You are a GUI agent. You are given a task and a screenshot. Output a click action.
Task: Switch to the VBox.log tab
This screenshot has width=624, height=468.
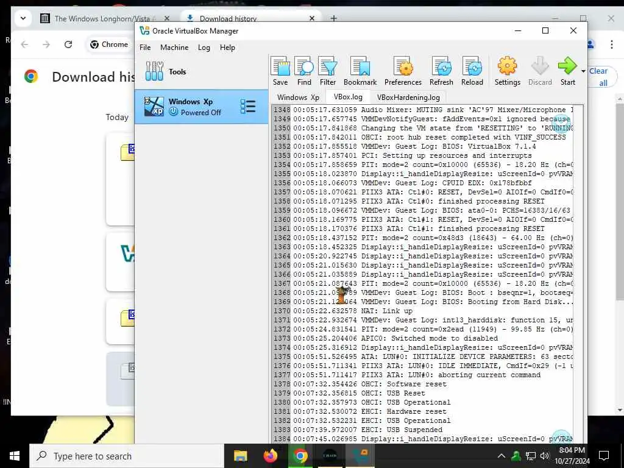348,97
